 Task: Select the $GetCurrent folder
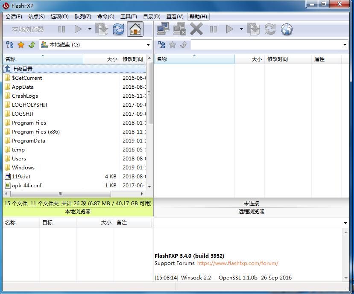pos(27,78)
